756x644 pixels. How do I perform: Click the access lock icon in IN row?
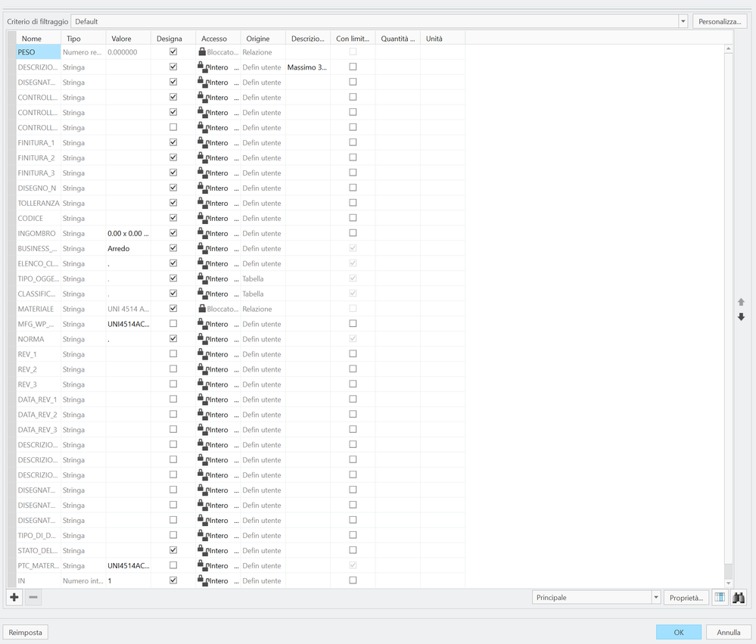coord(203,580)
